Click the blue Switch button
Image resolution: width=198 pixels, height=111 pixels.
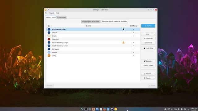tap(148, 26)
